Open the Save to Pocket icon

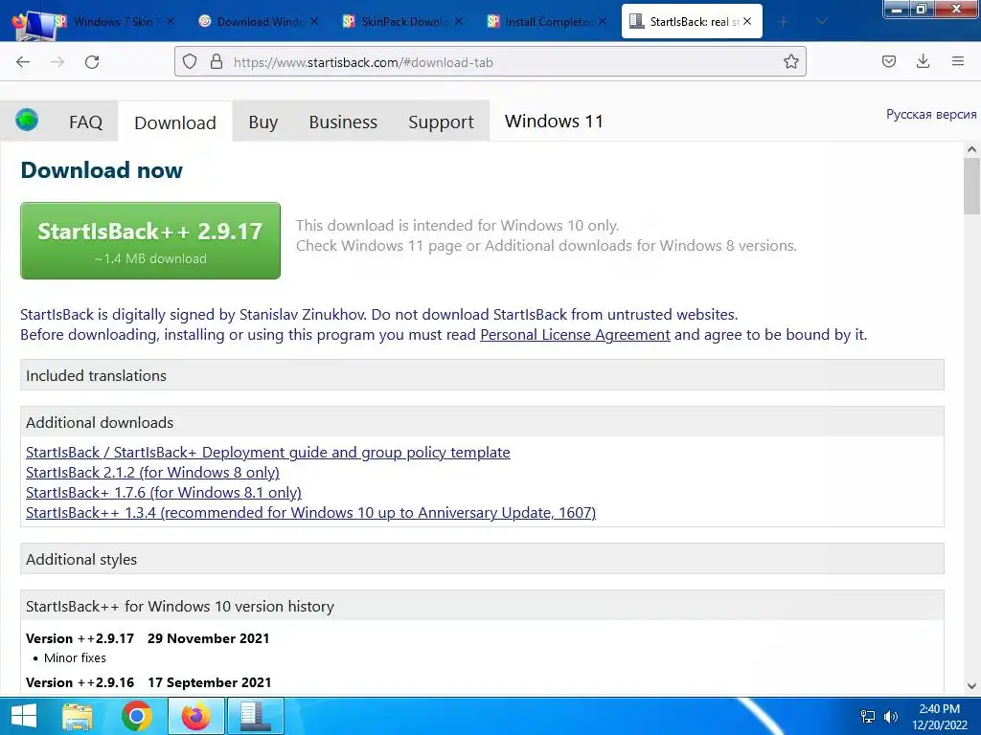888,61
